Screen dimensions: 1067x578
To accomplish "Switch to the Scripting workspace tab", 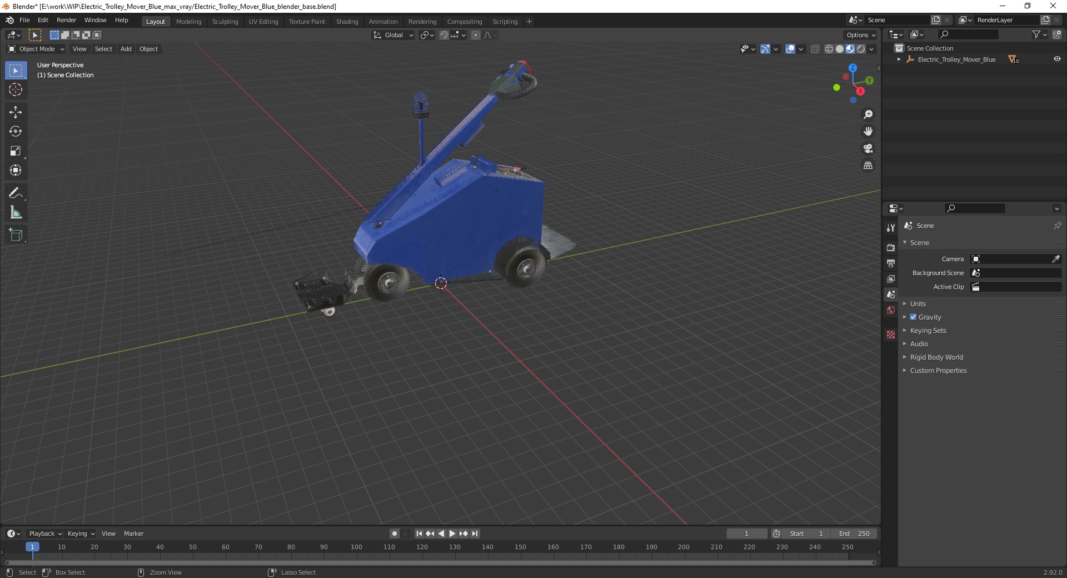I will (505, 22).
